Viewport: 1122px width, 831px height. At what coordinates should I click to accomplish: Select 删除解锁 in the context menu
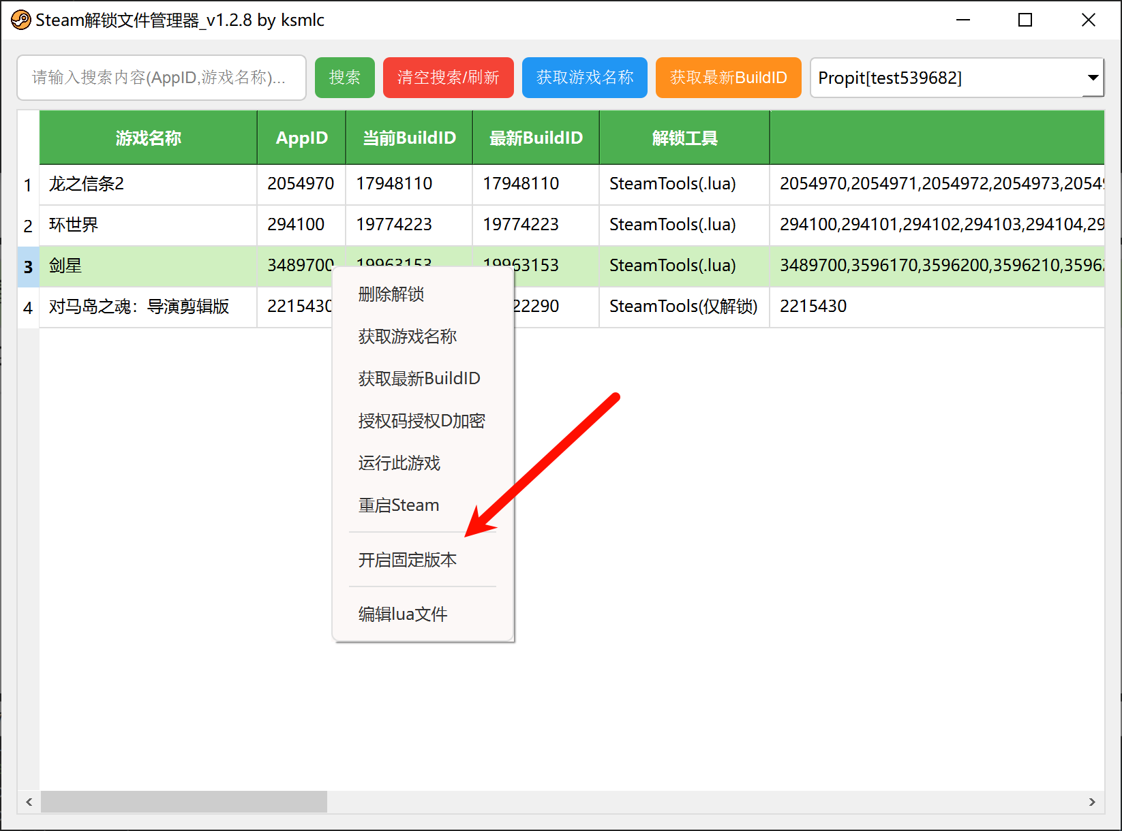click(x=391, y=294)
